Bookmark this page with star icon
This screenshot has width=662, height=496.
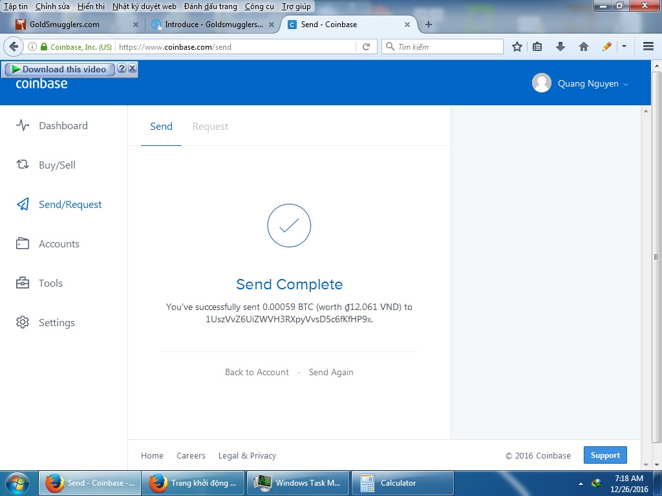click(517, 46)
